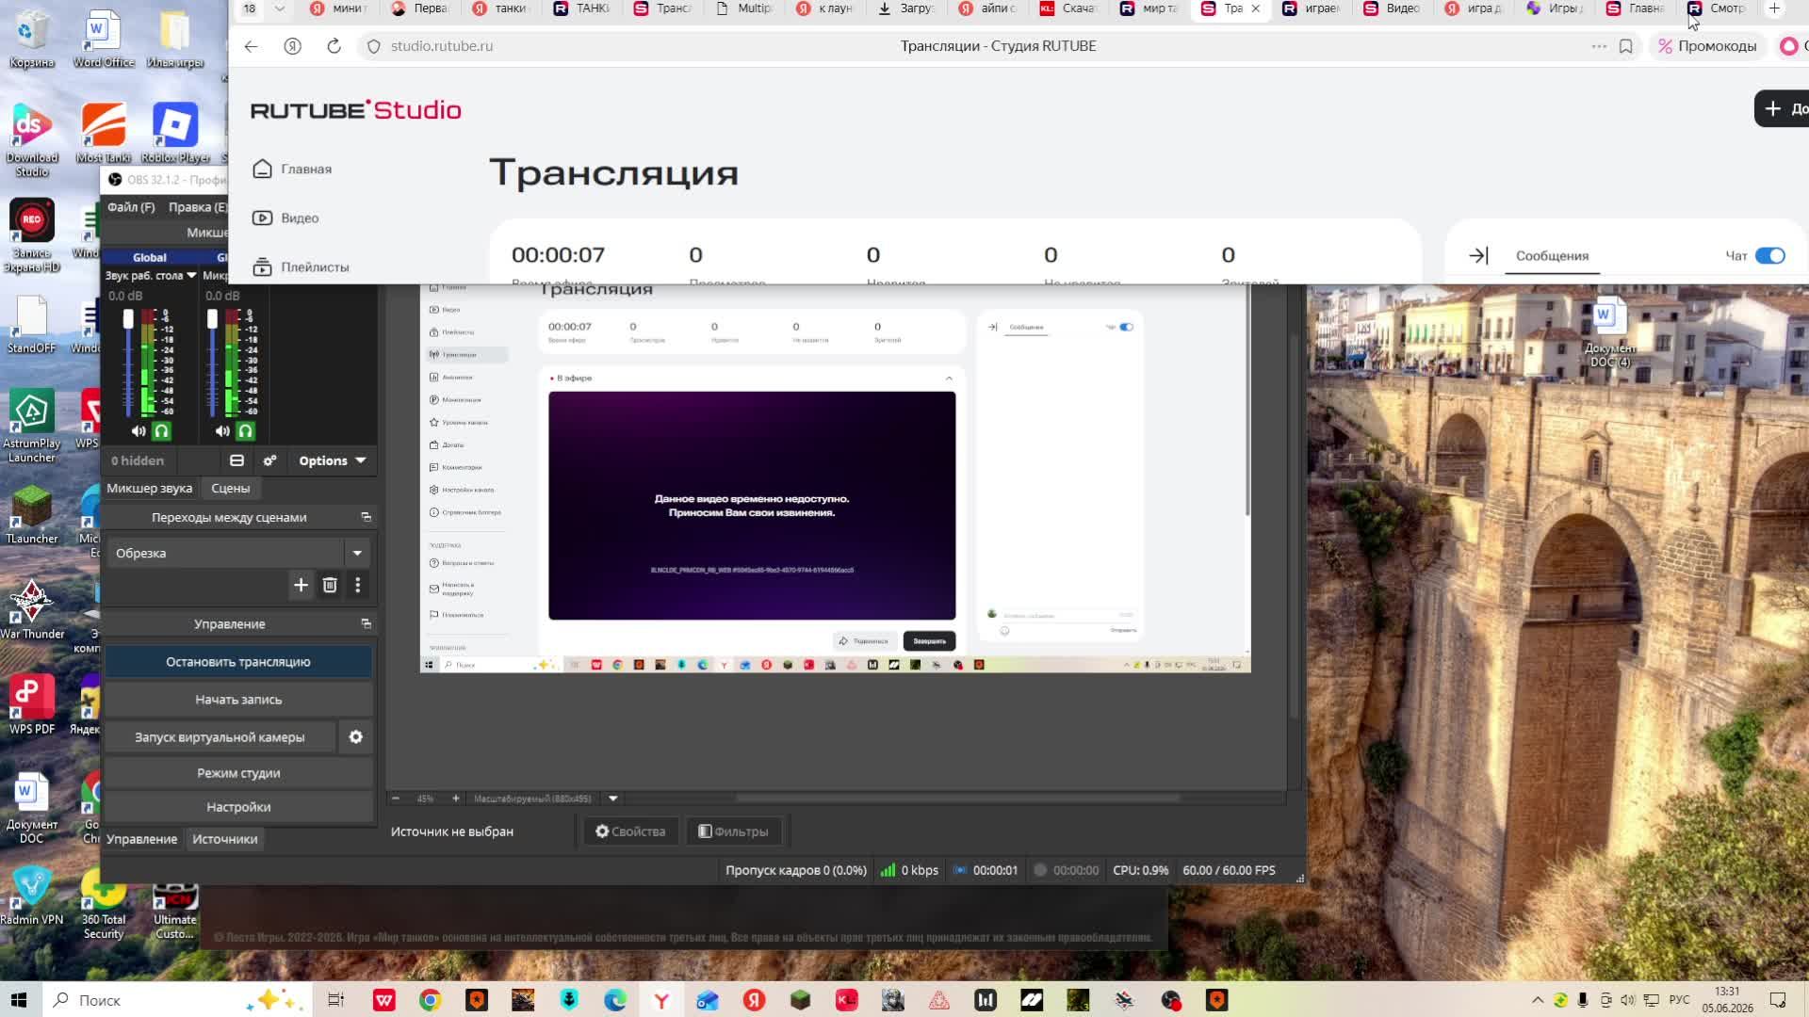Viewport: 1809px width, 1017px height.
Task: Show hidden system tray icons
Action: click(x=1538, y=1000)
